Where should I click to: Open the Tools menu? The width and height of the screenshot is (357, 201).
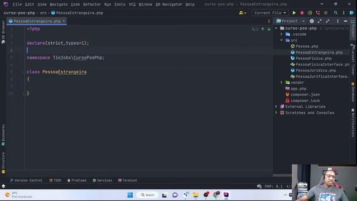coord(119,4)
